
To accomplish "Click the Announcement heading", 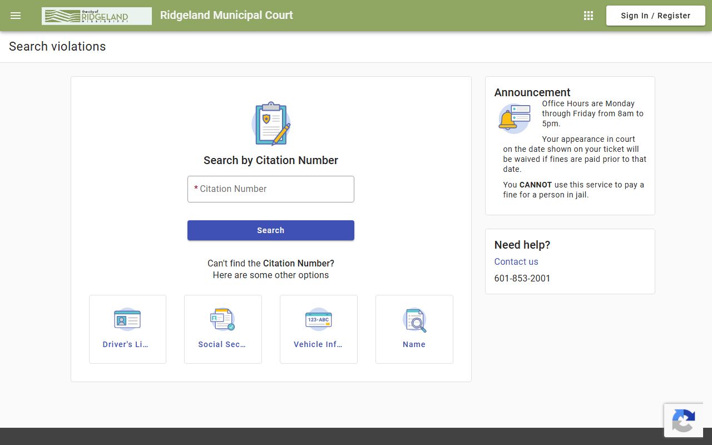I will 532,92.
